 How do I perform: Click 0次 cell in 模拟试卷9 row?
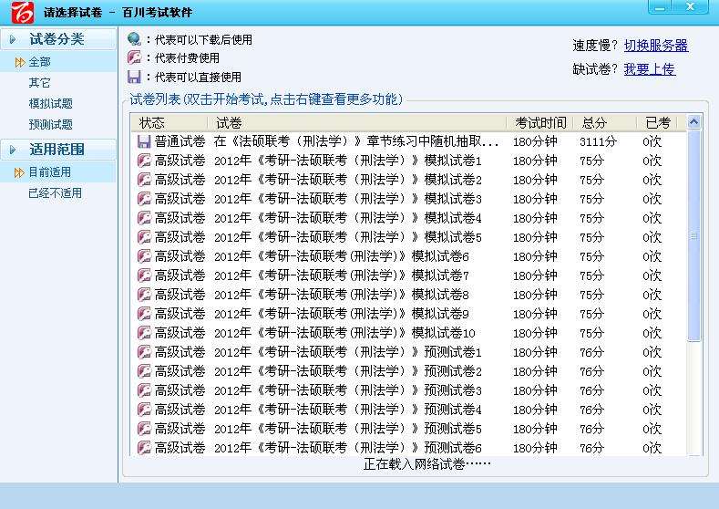[x=652, y=314]
